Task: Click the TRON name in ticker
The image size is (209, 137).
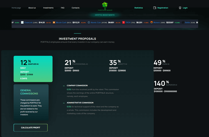Action: click(128, 23)
